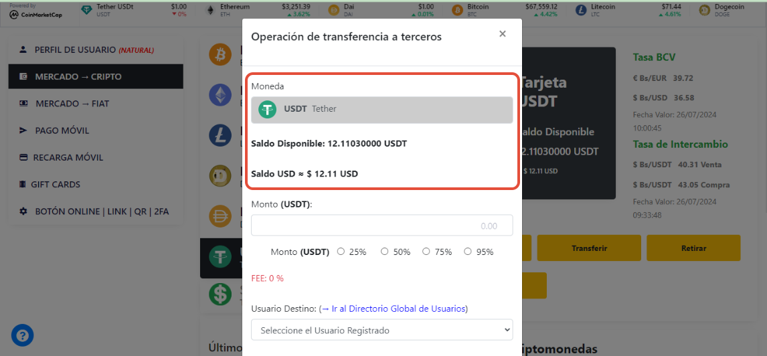Viewport: 767px width, 356px height.
Task: Click the Bitcoin coin icon in list
Action: click(220, 54)
